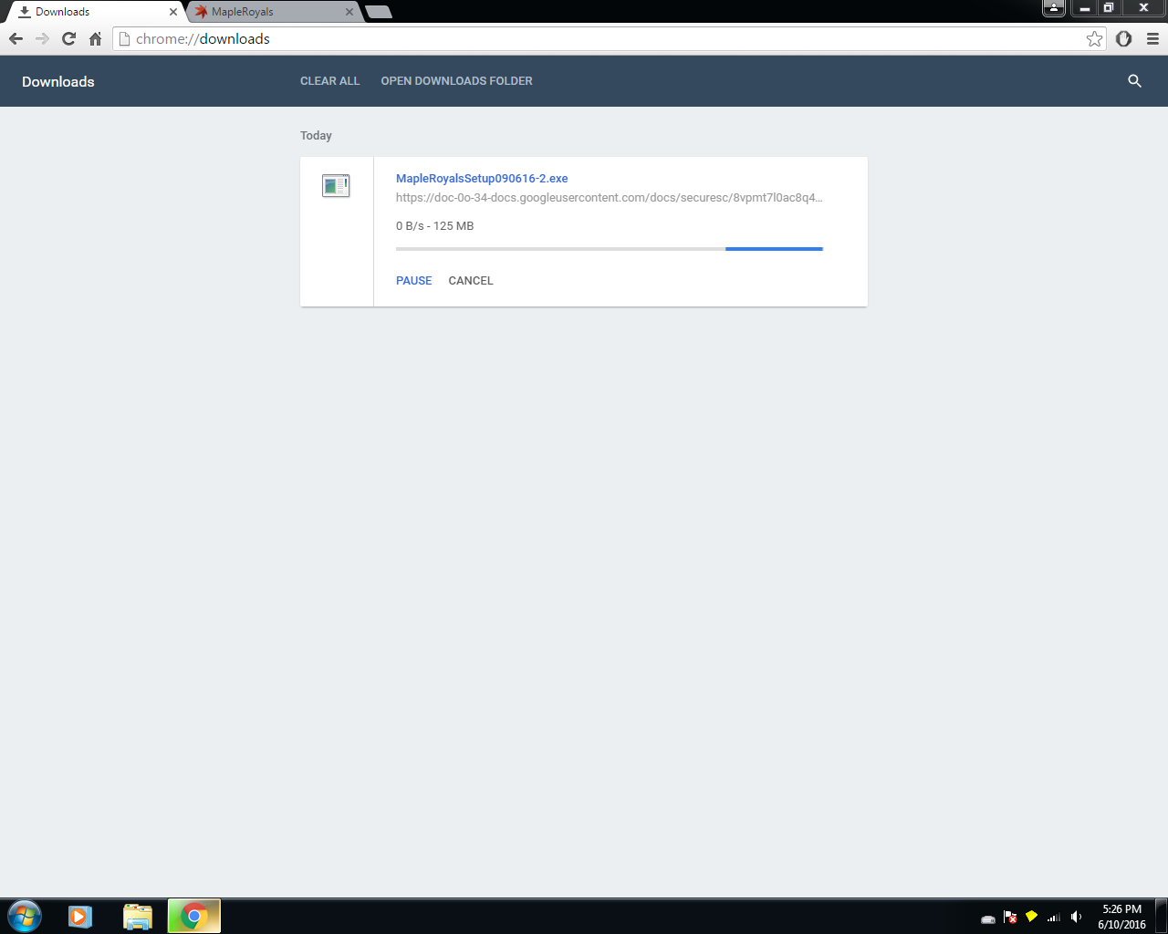Go back using the browser back arrow

pyautogui.click(x=16, y=38)
